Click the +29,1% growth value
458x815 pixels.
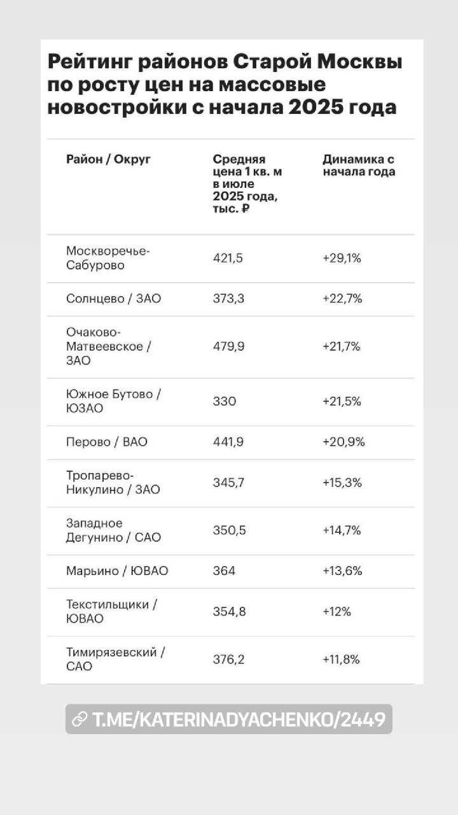pos(342,259)
